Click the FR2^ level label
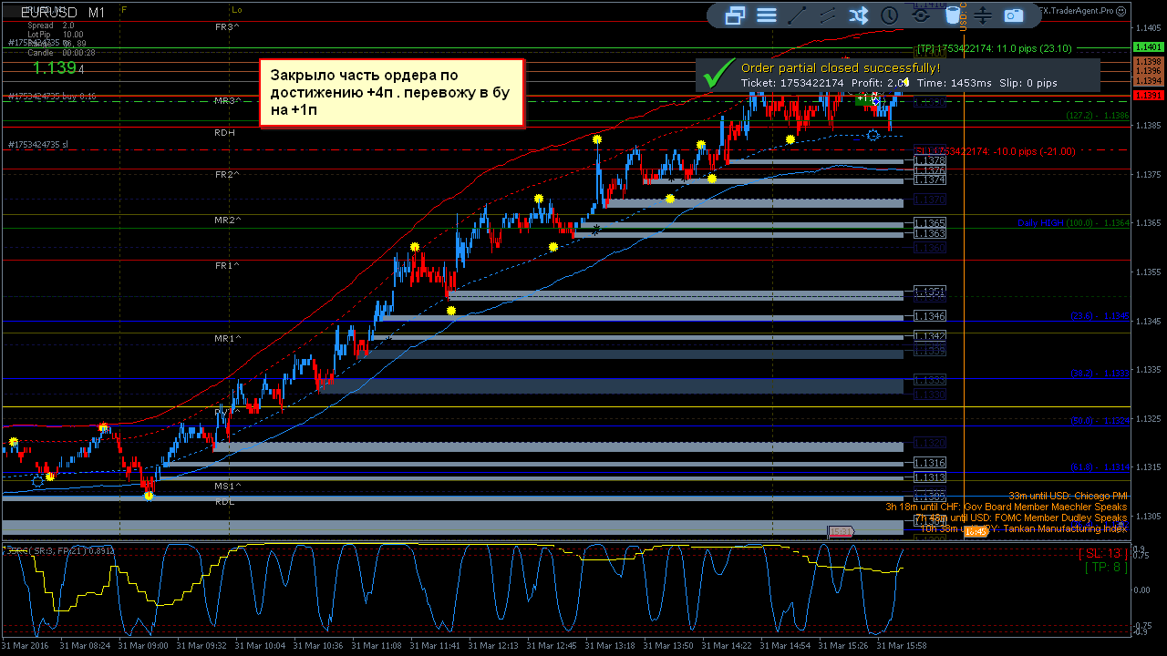The width and height of the screenshot is (1167, 656). pyautogui.click(x=227, y=174)
